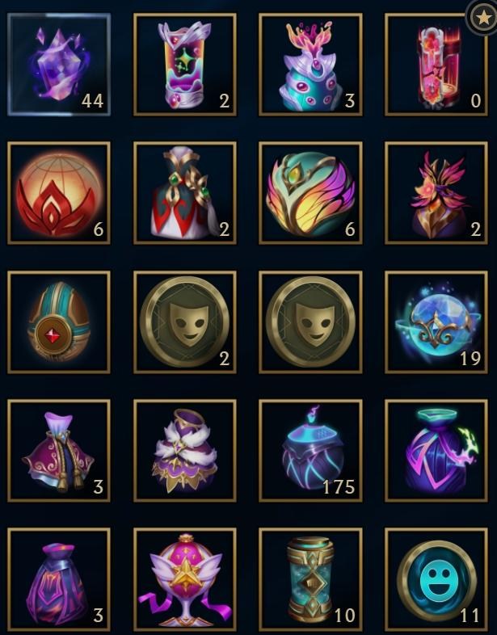The width and height of the screenshot is (497, 635).
Task: Open the blue crystal orb showing 19
Action: 436,322
